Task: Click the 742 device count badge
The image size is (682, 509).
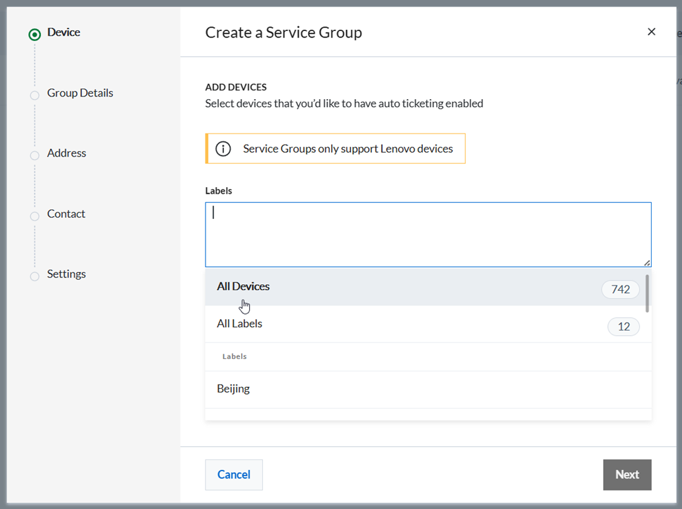Action: point(620,290)
